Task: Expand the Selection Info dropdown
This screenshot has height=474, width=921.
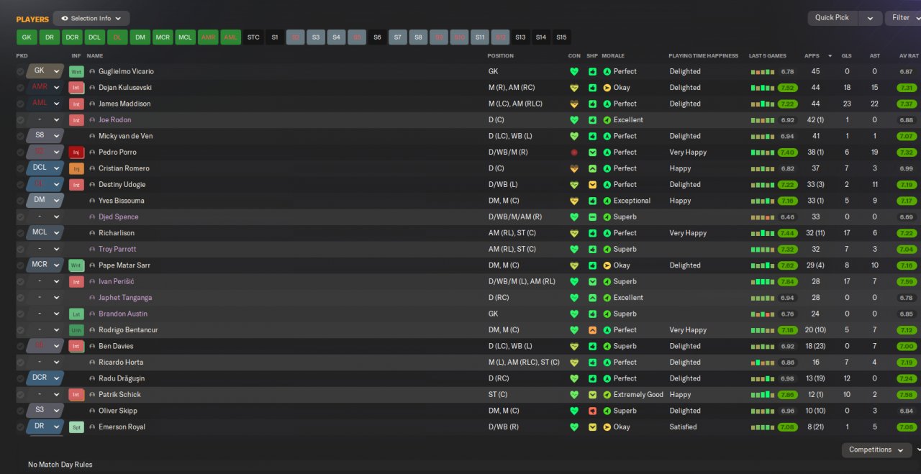Action: 91,19
